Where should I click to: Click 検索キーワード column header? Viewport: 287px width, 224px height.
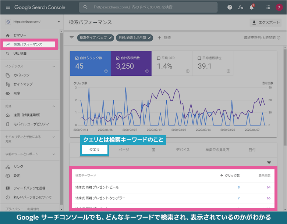point(86,176)
